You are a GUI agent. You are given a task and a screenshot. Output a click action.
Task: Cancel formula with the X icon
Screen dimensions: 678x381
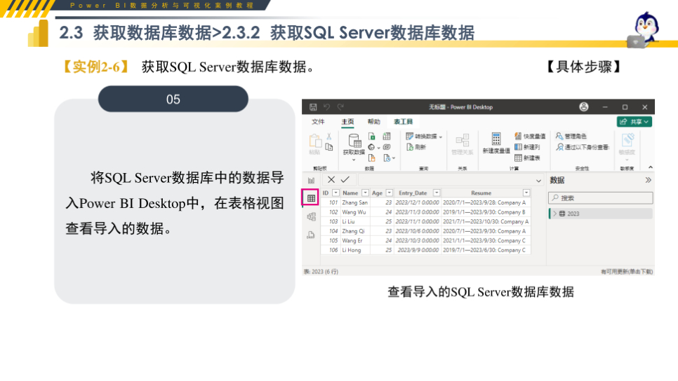pos(331,180)
